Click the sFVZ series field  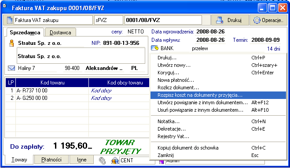(108, 20)
